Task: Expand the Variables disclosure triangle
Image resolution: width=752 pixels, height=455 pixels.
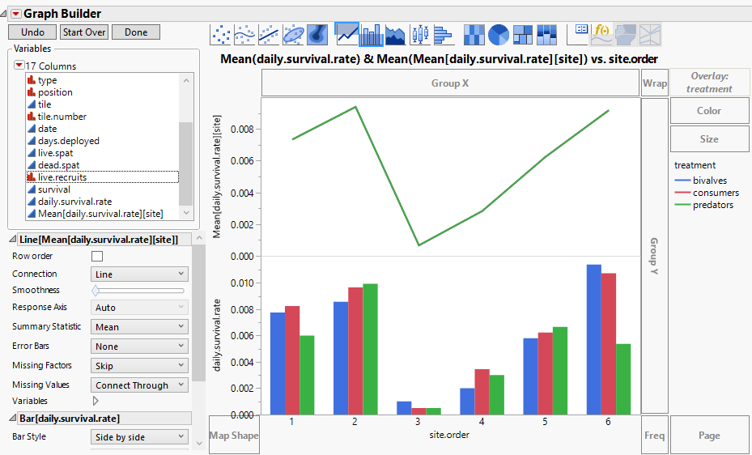Action: (96, 401)
